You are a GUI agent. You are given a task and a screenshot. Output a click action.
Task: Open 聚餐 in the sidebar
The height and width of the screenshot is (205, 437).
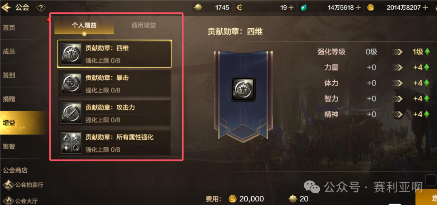[9, 146]
